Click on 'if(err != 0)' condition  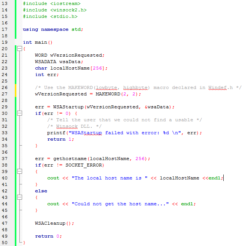pyautogui.click(x=53, y=113)
